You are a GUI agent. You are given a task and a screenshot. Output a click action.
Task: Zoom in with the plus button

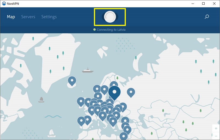tap(216, 129)
